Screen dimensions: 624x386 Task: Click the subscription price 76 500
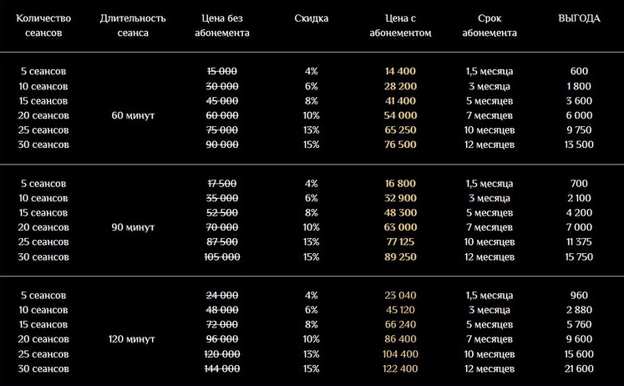pos(400,145)
